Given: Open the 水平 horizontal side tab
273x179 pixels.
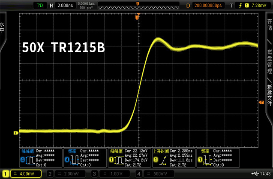Looking at the screenshot, I should coord(2,28).
